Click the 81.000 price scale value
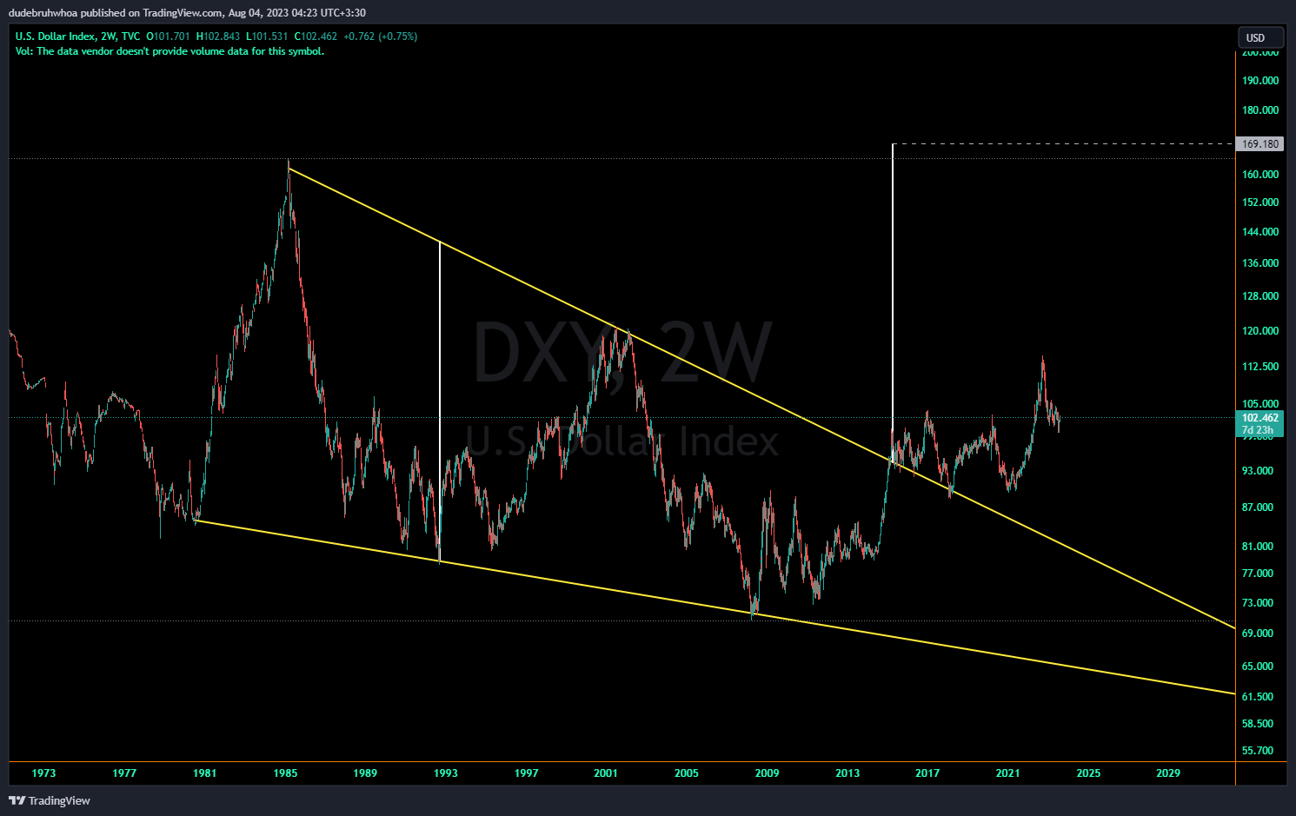1296x816 pixels. [x=1258, y=546]
